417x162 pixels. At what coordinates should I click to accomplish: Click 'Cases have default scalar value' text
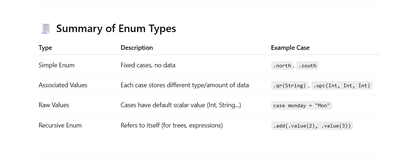pyautogui.click(x=163, y=105)
